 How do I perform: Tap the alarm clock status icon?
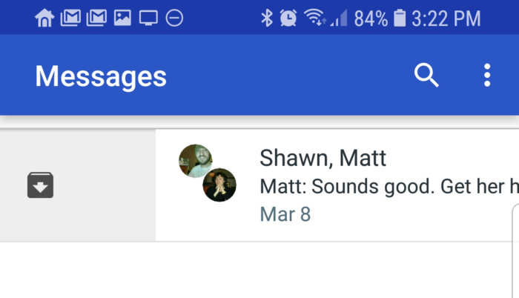tap(289, 18)
